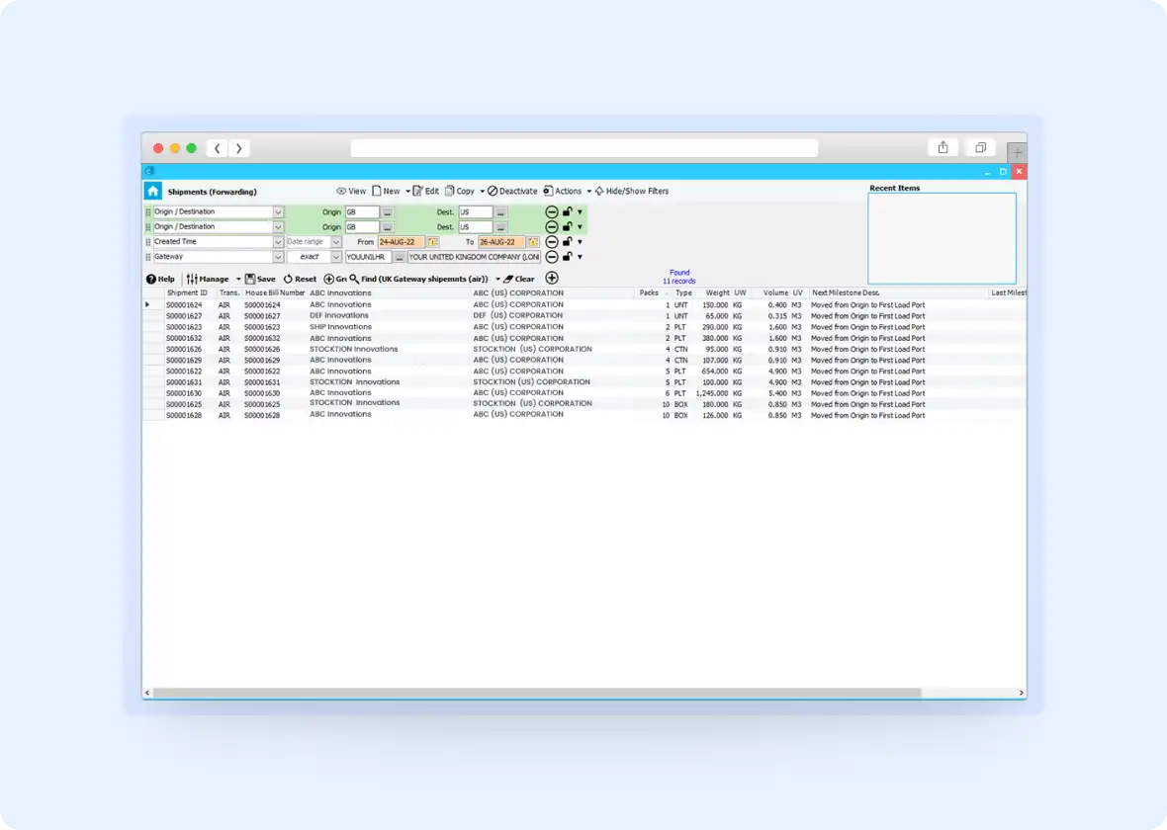Clear the search with eraser icon
1167x830 pixels.
tap(519, 279)
